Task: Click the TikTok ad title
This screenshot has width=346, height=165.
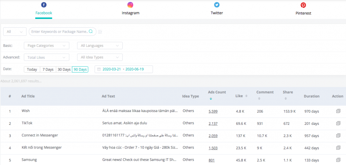Action: tap(27, 123)
